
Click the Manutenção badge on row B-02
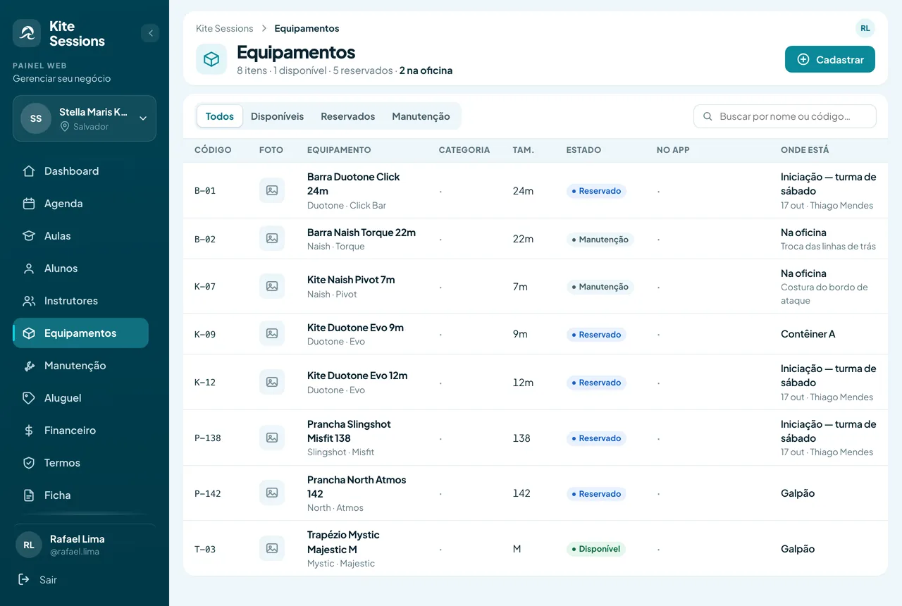point(600,240)
